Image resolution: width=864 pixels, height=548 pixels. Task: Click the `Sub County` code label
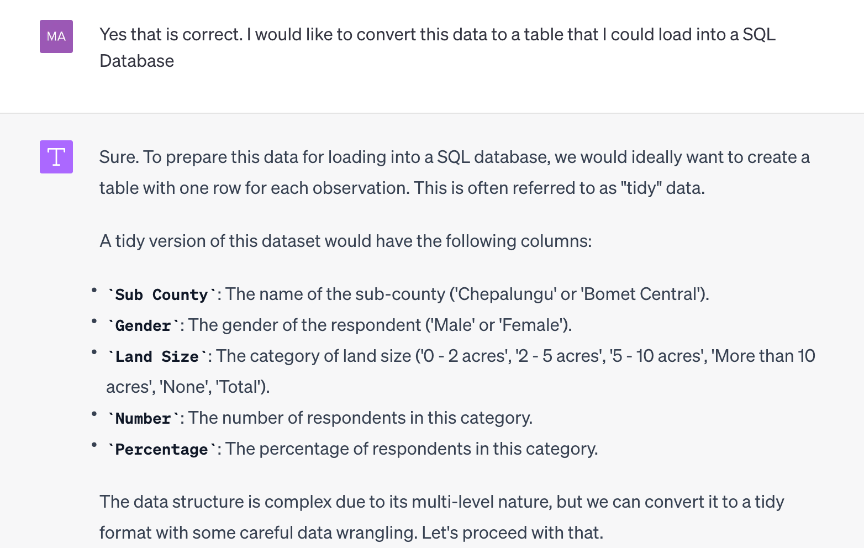click(x=161, y=294)
